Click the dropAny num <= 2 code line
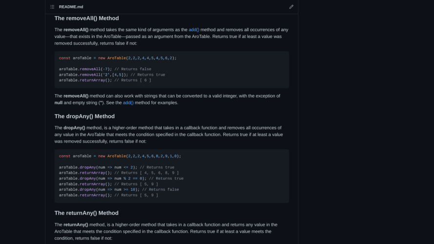Image resolution: width=434 pixels, height=244 pixels. click(117, 167)
